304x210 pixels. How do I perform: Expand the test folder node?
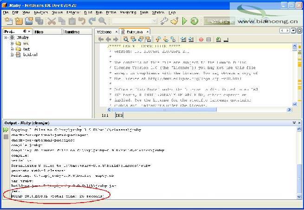pyautogui.click(x=12, y=49)
